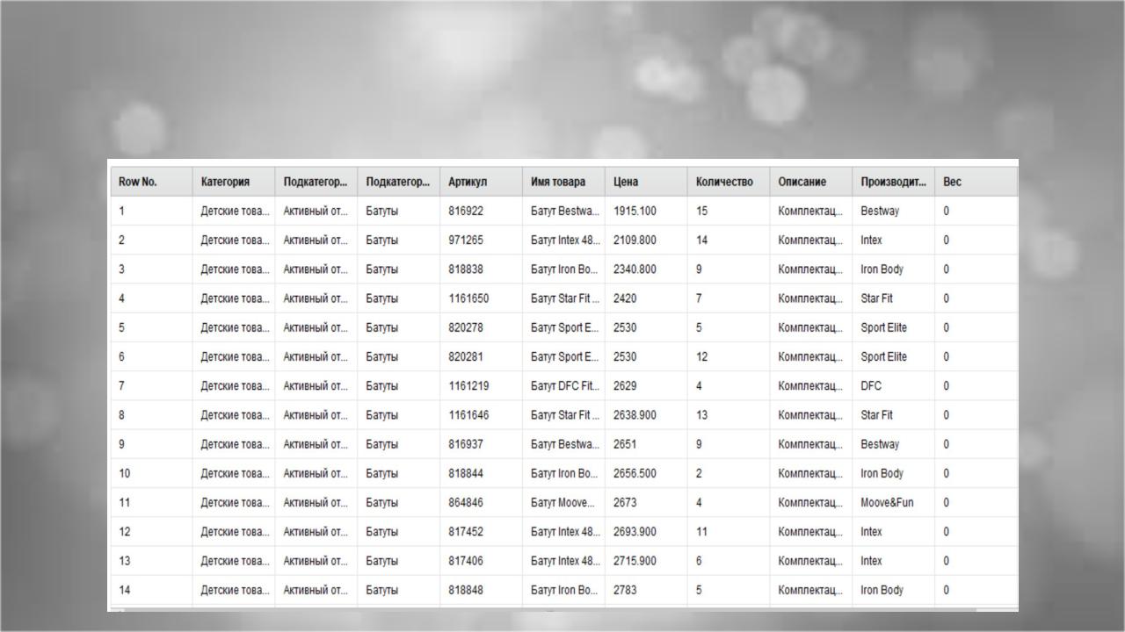Click price value 2340.800

pyautogui.click(x=635, y=269)
